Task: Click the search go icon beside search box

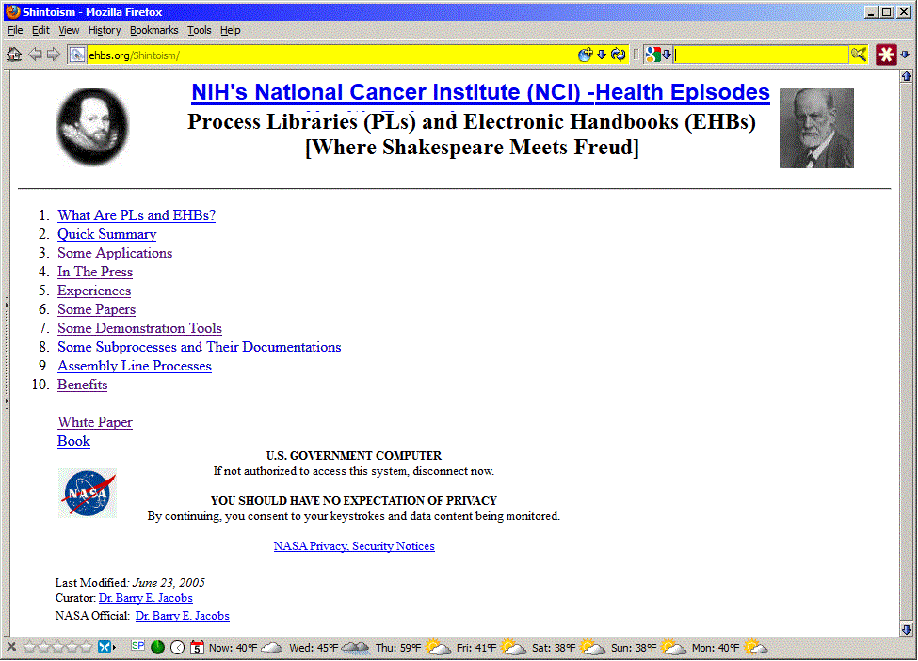Action: 859,55
